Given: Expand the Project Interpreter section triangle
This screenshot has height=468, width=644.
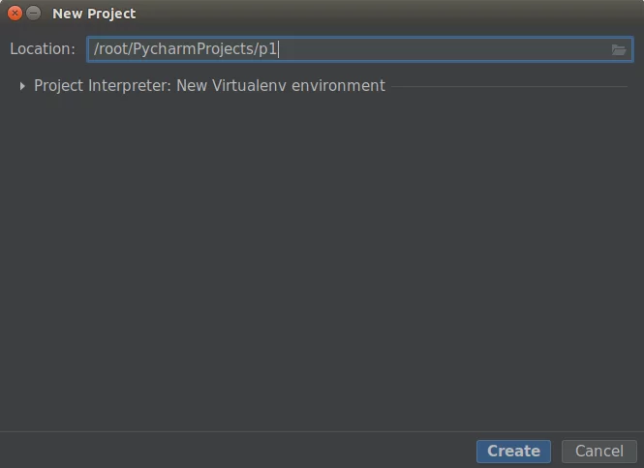Looking at the screenshot, I should tap(22, 86).
